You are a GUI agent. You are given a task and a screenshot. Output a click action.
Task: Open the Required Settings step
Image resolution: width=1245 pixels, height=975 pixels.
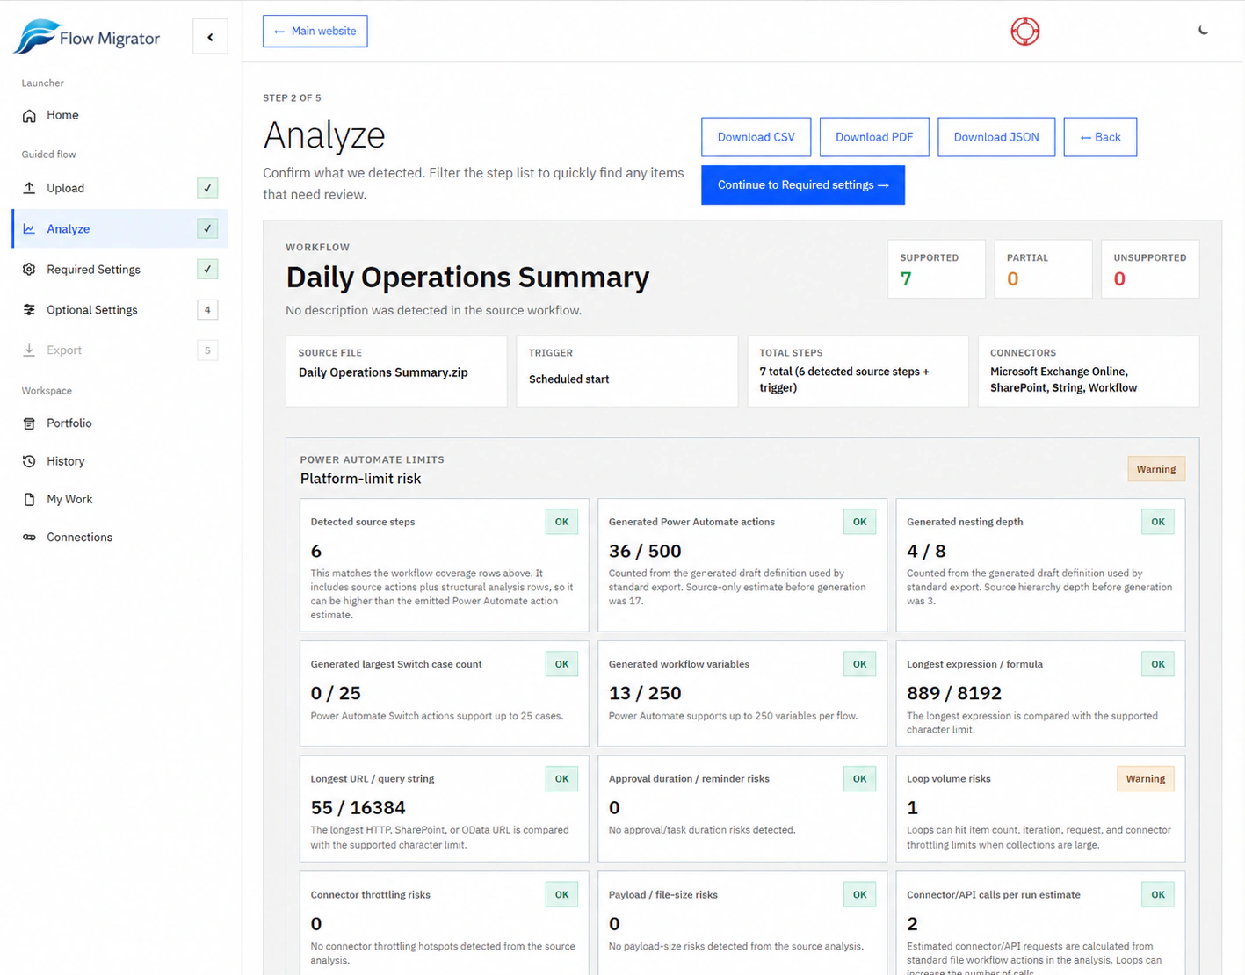tap(119, 269)
